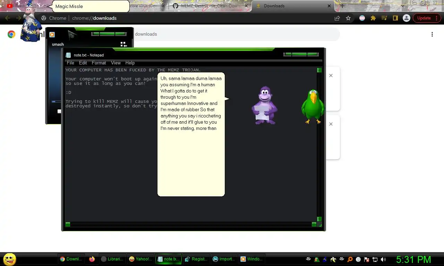This screenshot has height=266, width=444.
Task: Toggle Chrome side panel icon
Action: pyautogui.click(x=395, y=18)
